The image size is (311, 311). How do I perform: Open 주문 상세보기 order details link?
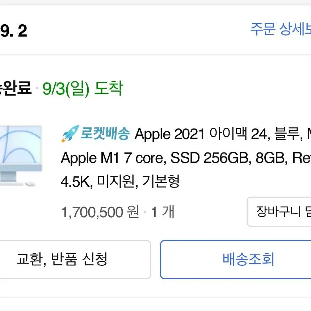point(281,29)
